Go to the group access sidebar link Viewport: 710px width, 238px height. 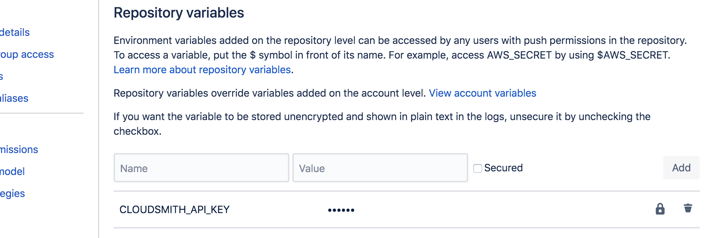[27, 54]
